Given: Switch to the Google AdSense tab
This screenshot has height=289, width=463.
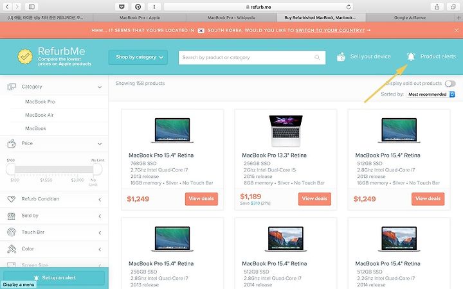Looking at the screenshot, I should click(x=410, y=18).
